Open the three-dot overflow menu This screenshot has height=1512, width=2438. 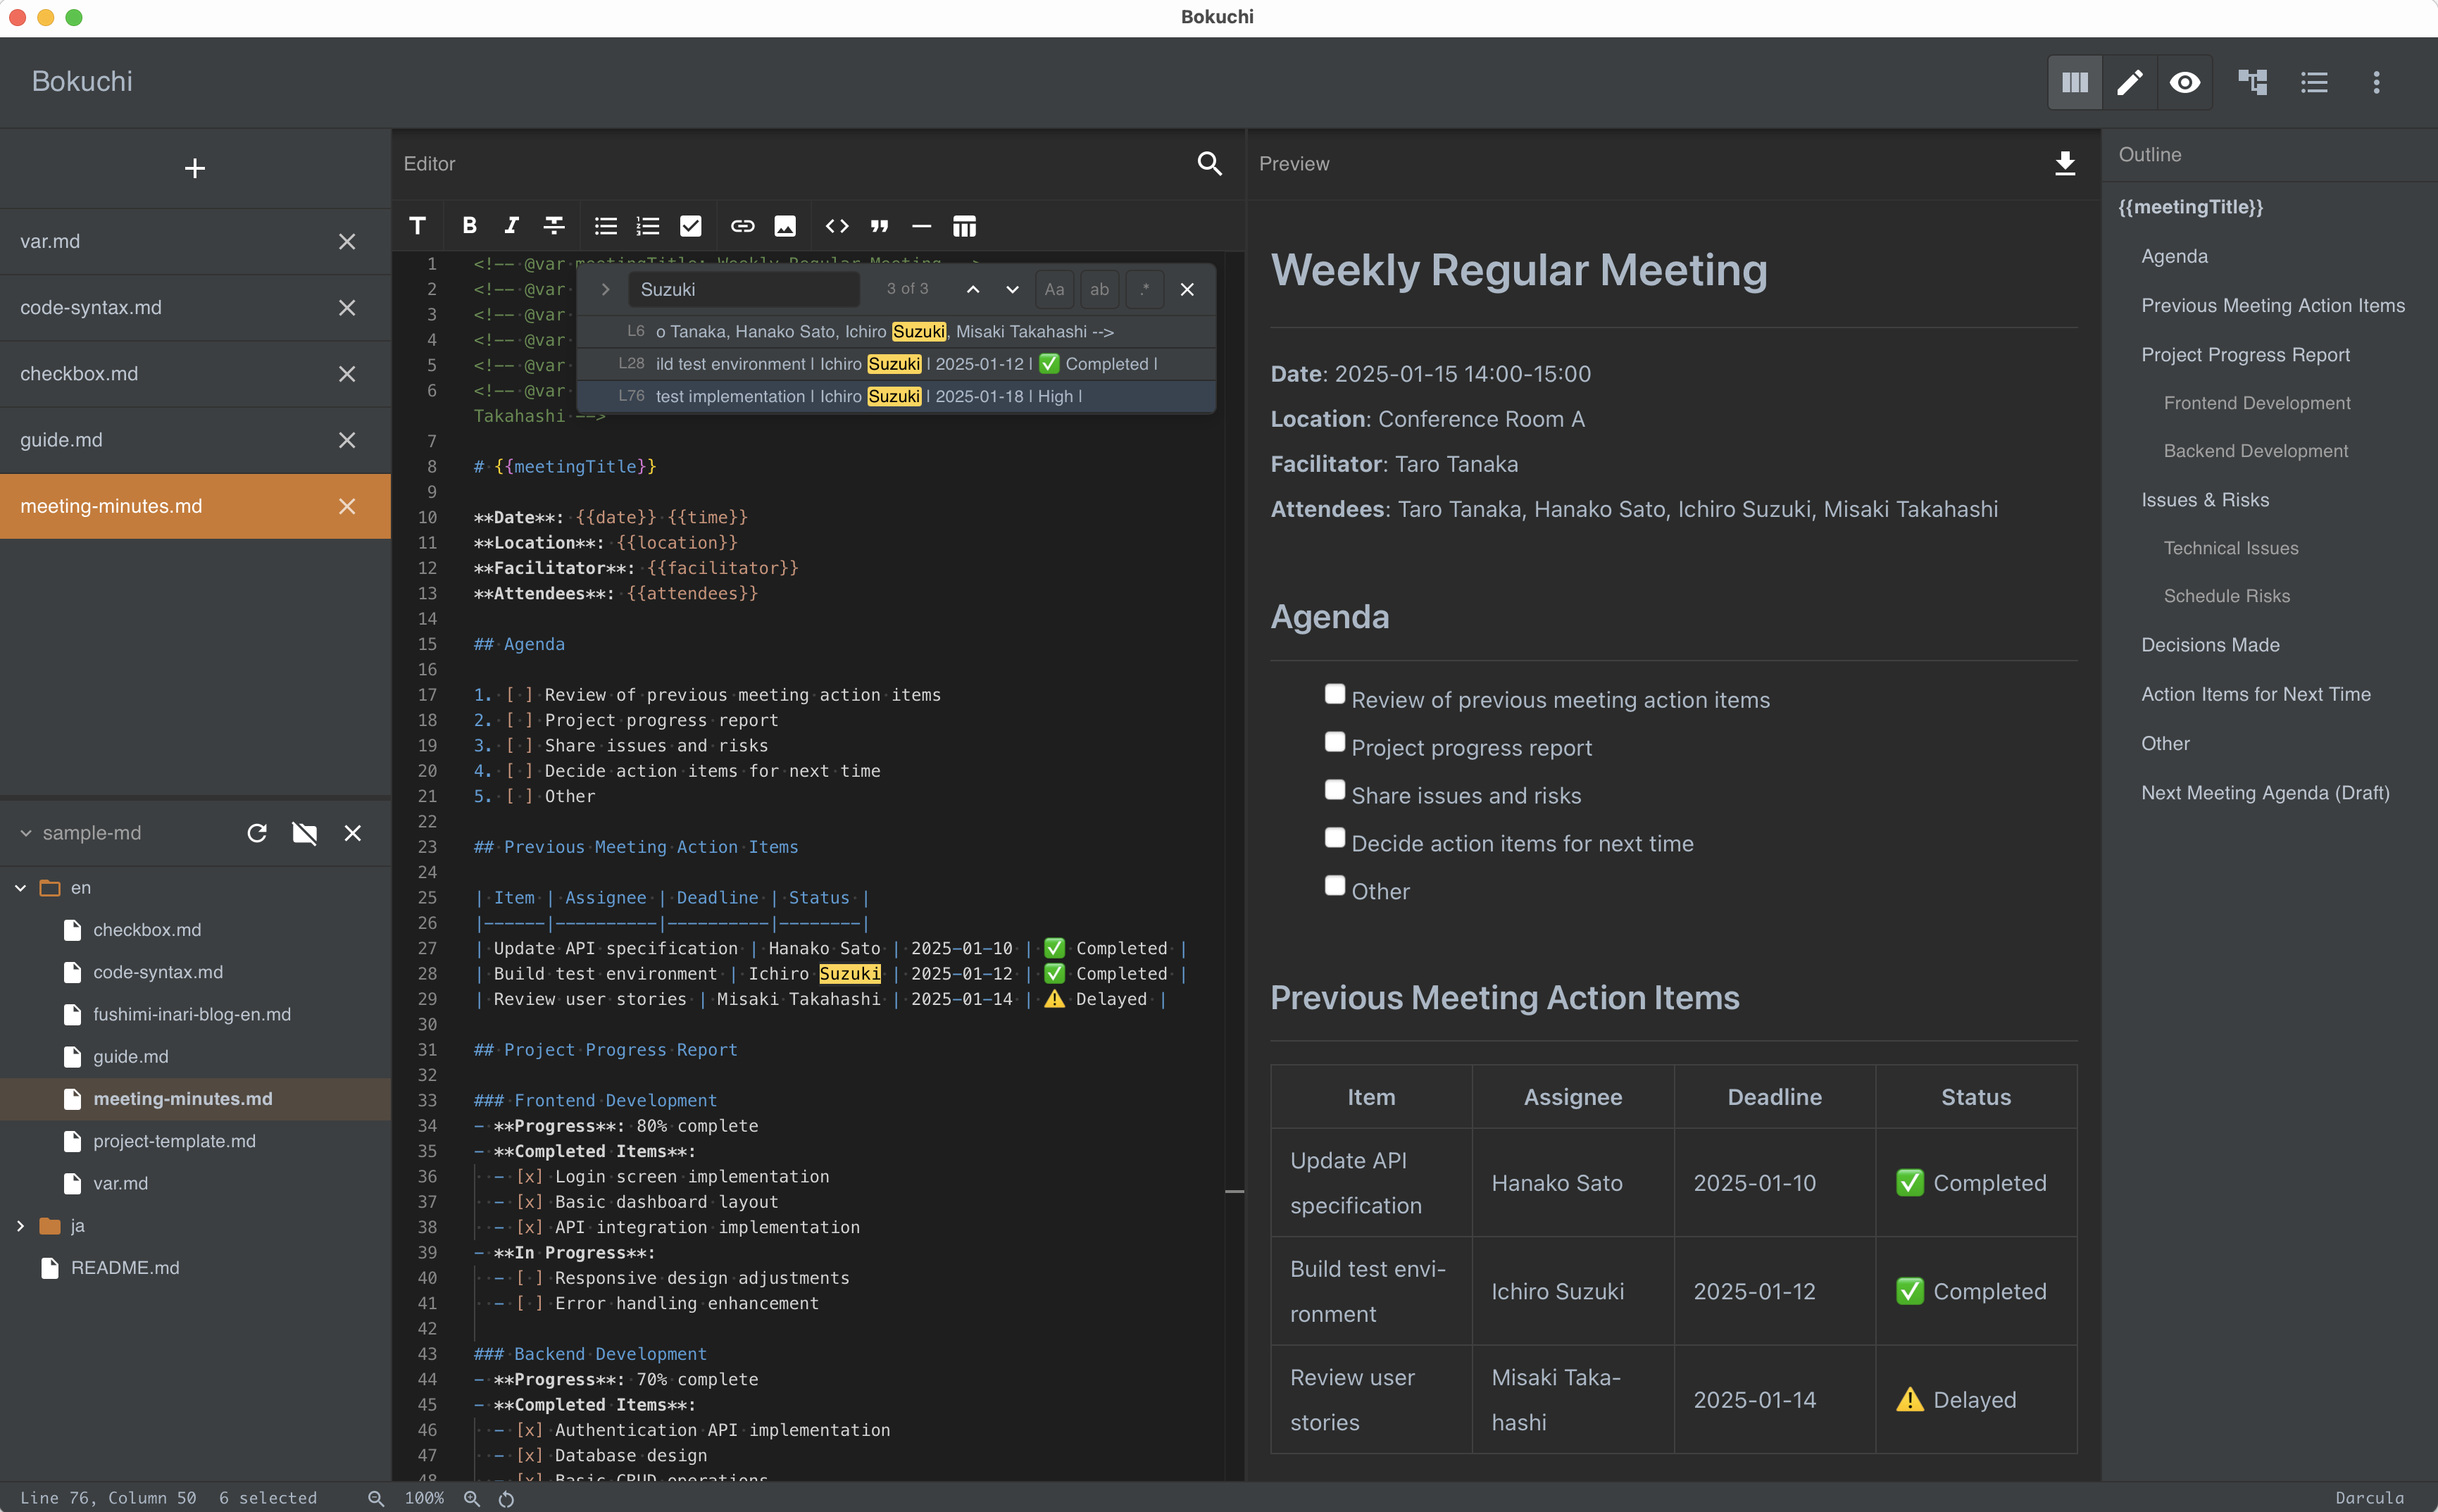coord(2375,82)
